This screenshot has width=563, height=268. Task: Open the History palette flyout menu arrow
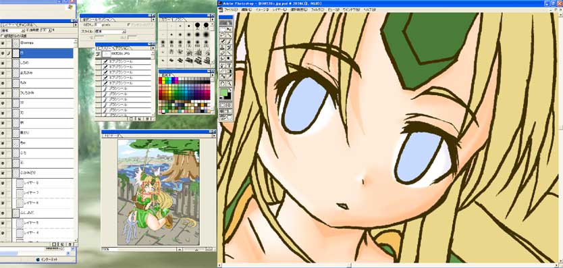(x=153, y=48)
